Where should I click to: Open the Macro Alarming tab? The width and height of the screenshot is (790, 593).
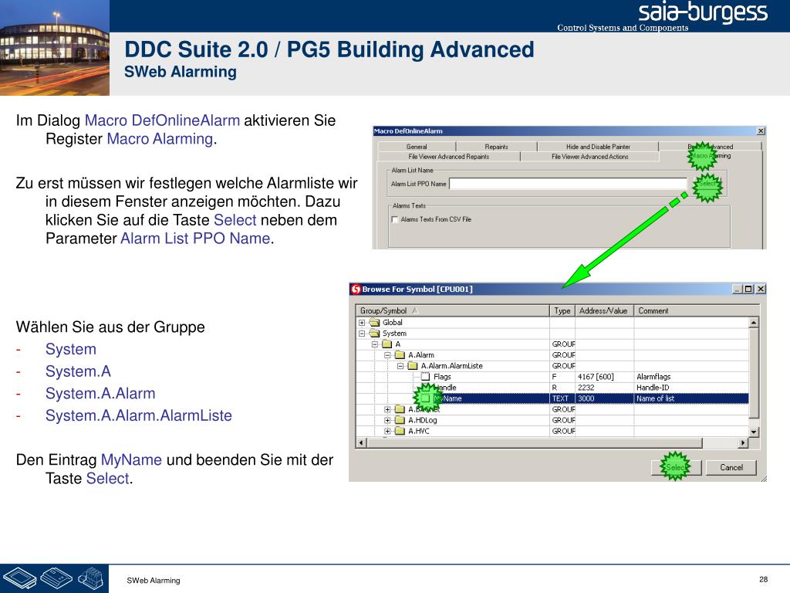(x=711, y=156)
